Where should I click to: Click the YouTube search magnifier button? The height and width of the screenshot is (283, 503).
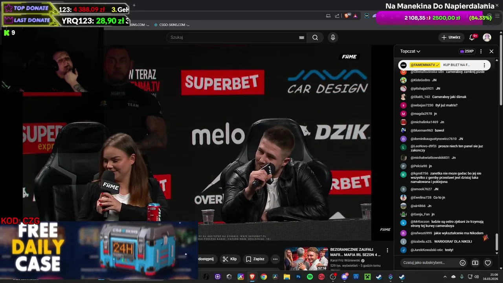pos(315,37)
